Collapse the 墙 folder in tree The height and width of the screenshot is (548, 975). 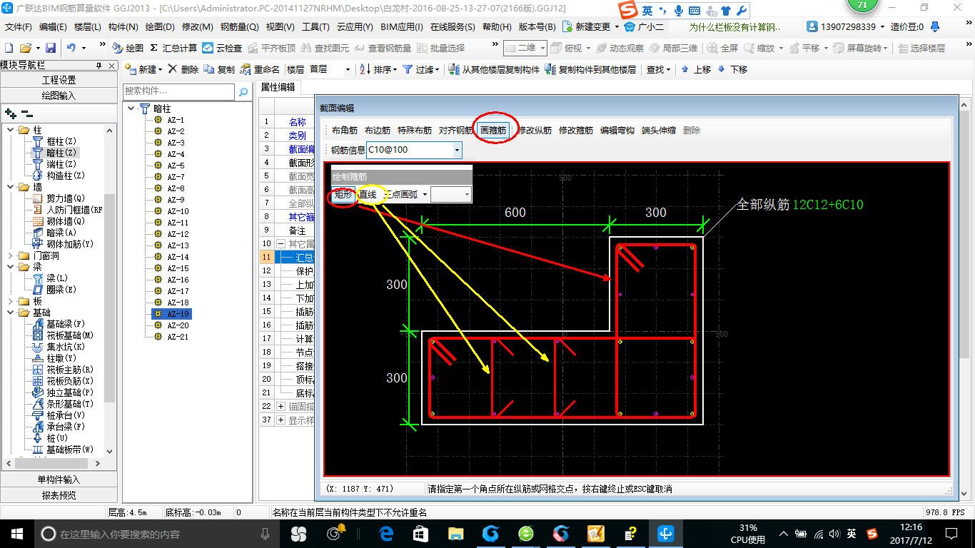pos(10,187)
